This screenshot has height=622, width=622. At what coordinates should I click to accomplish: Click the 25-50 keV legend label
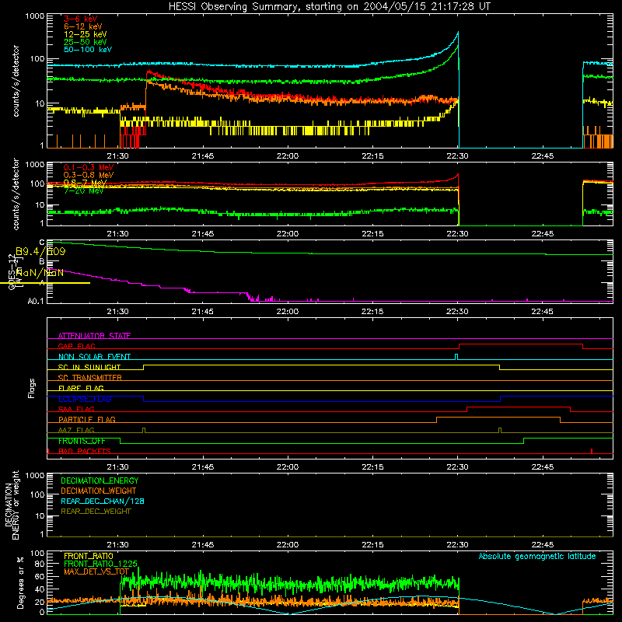click(x=86, y=42)
